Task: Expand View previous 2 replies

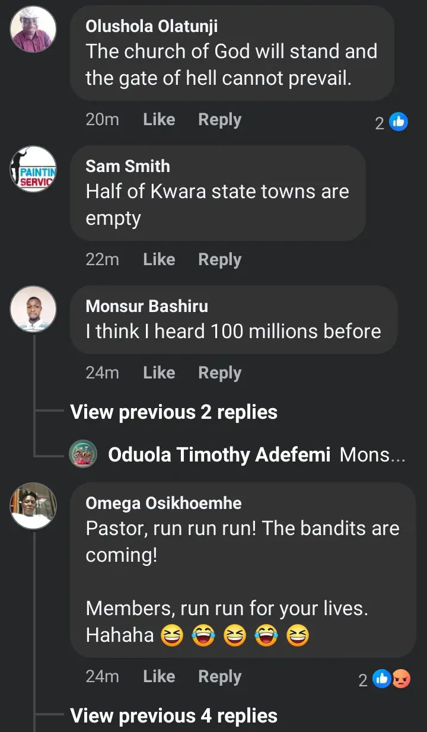Action: [174, 412]
